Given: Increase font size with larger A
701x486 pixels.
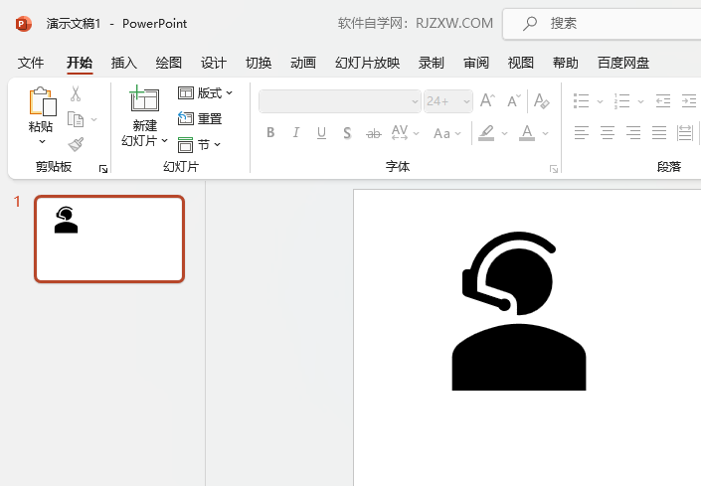Looking at the screenshot, I should click(x=487, y=100).
